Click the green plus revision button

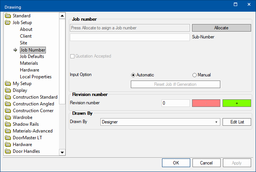(x=237, y=103)
